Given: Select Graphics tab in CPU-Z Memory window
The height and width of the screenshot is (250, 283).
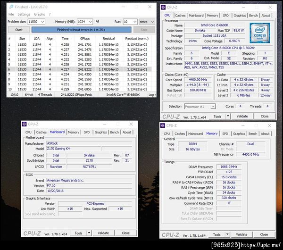Looking at the screenshot, I should (239, 134).
